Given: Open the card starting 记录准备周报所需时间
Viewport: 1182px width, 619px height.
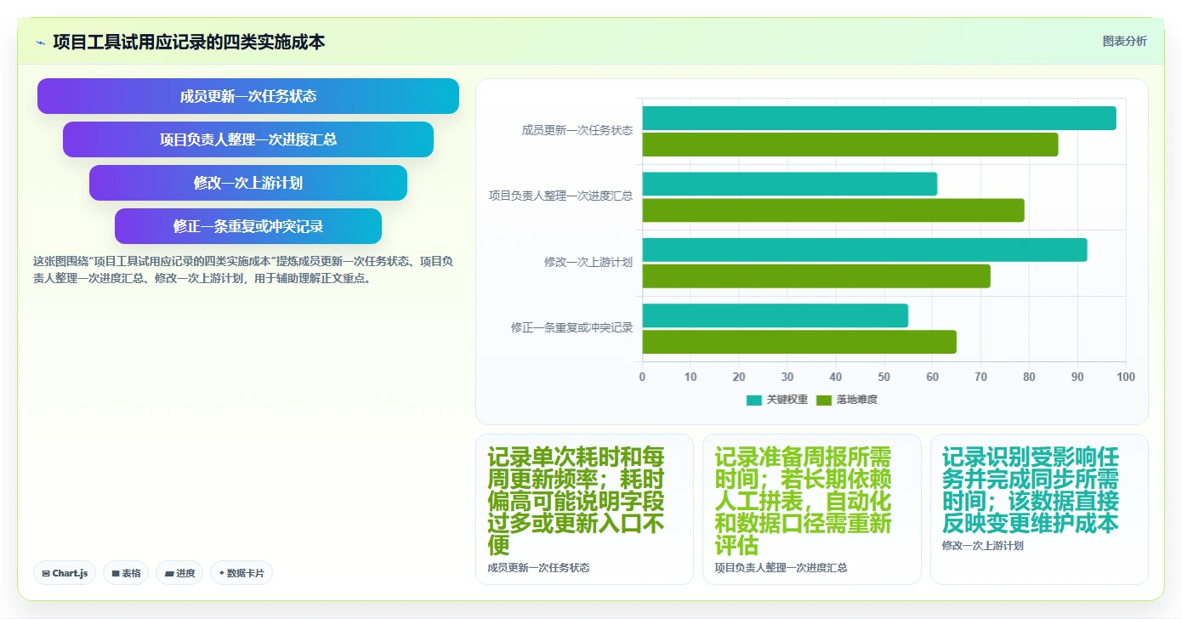Looking at the screenshot, I should pyautogui.click(x=812, y=509).
